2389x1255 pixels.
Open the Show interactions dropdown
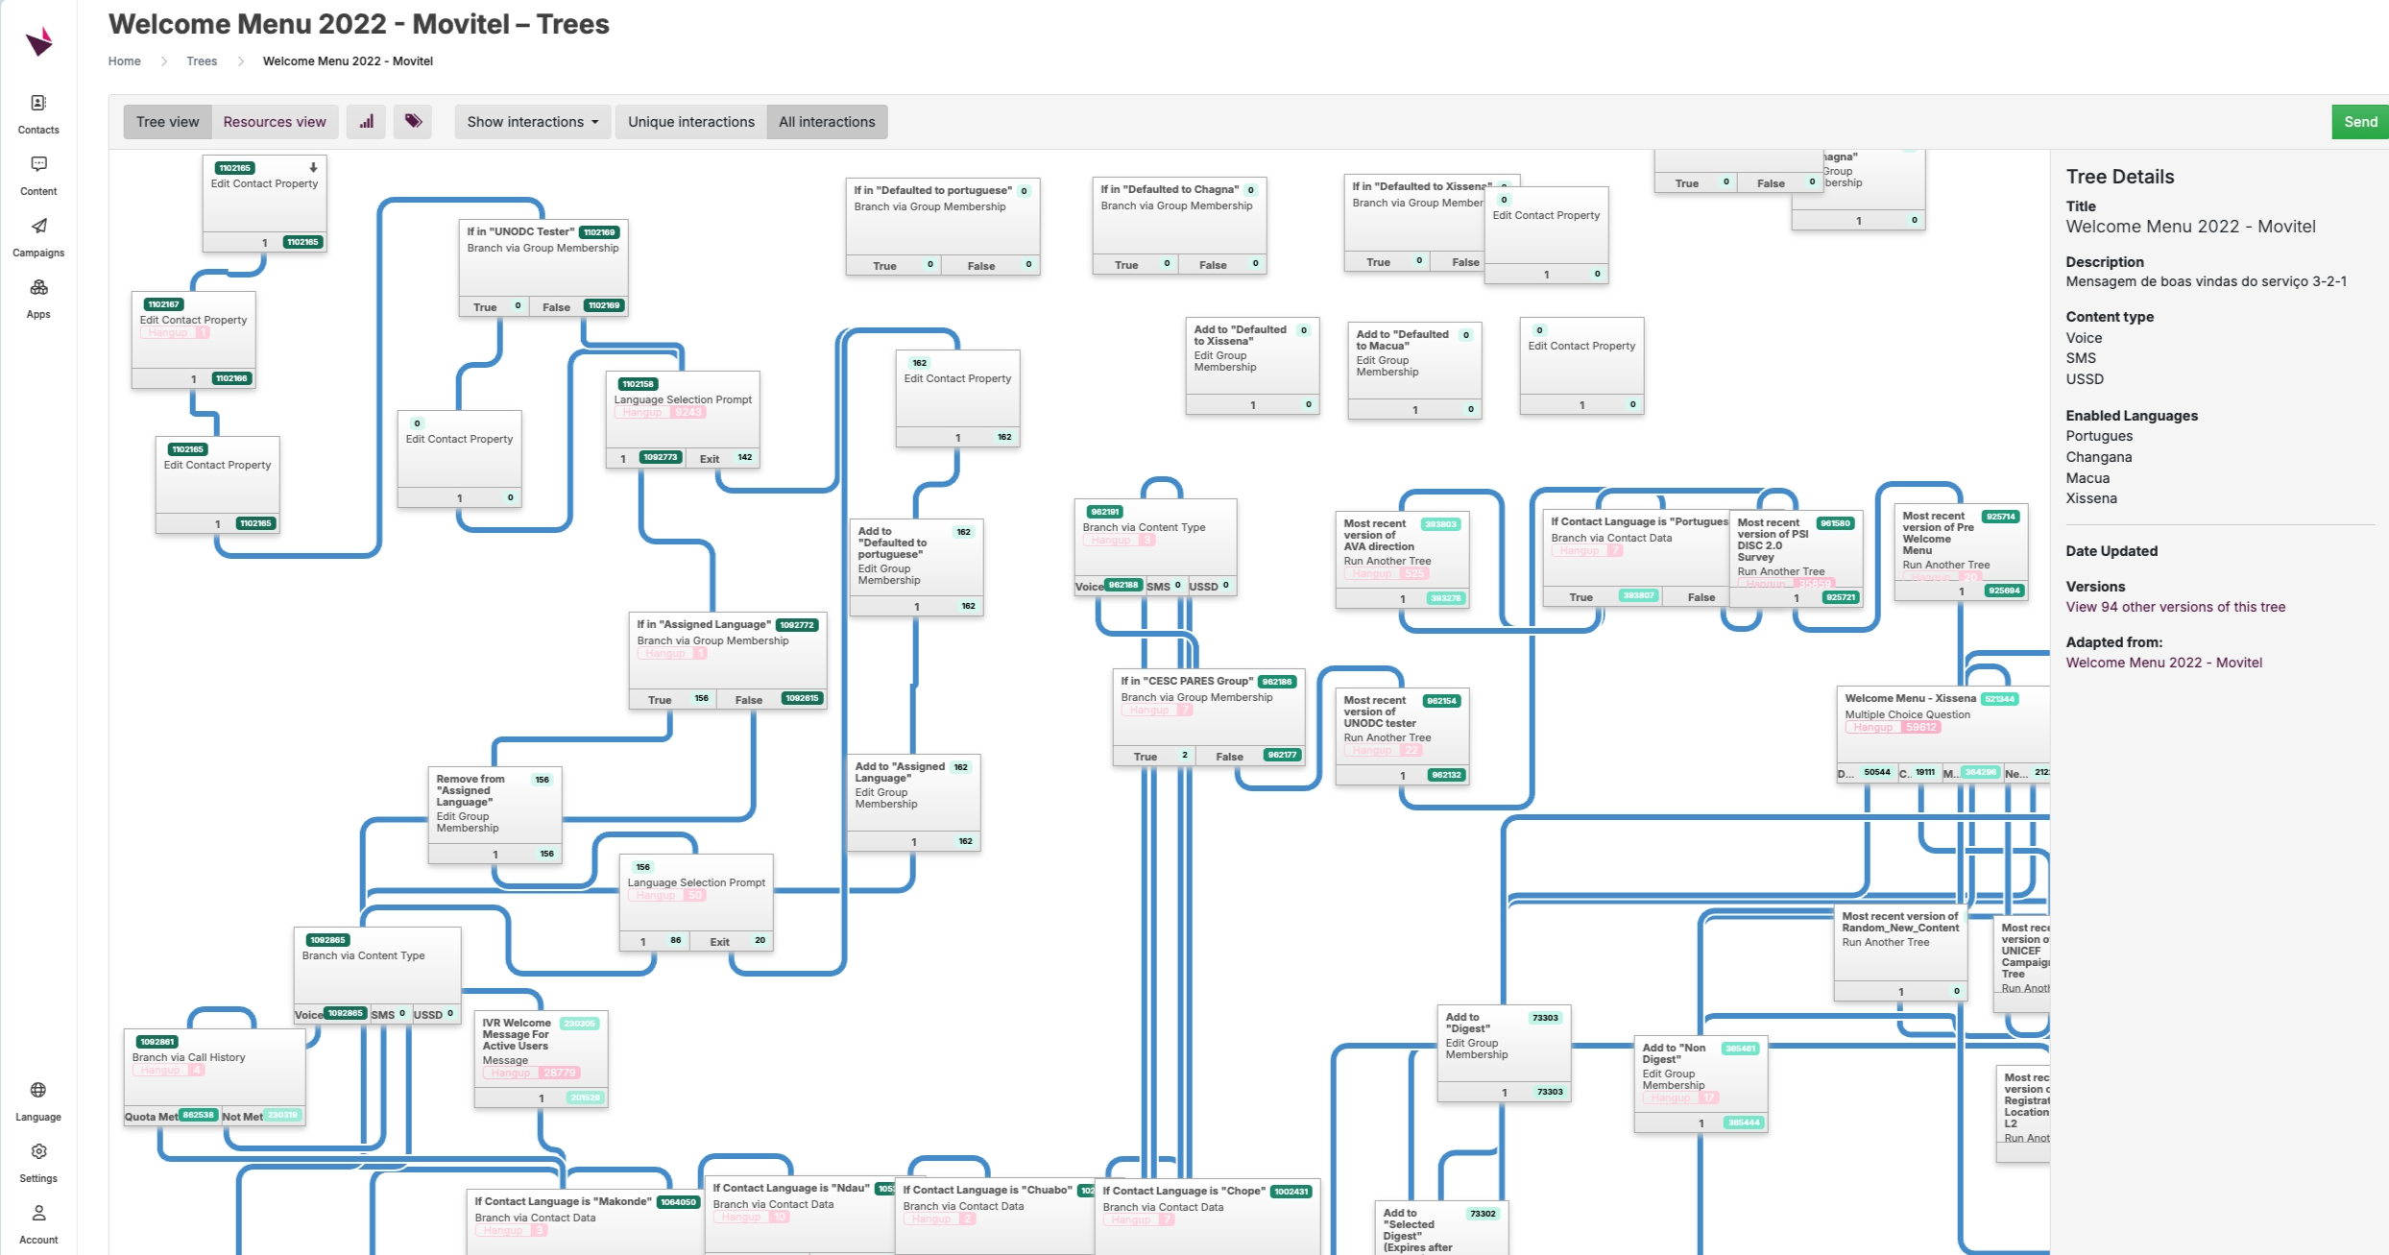[531, 121]
